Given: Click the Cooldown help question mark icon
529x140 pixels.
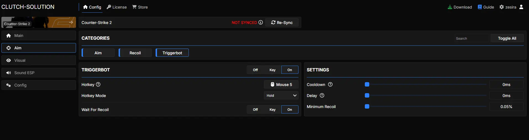Looking at the screenshot, I should tap(330, 85).
